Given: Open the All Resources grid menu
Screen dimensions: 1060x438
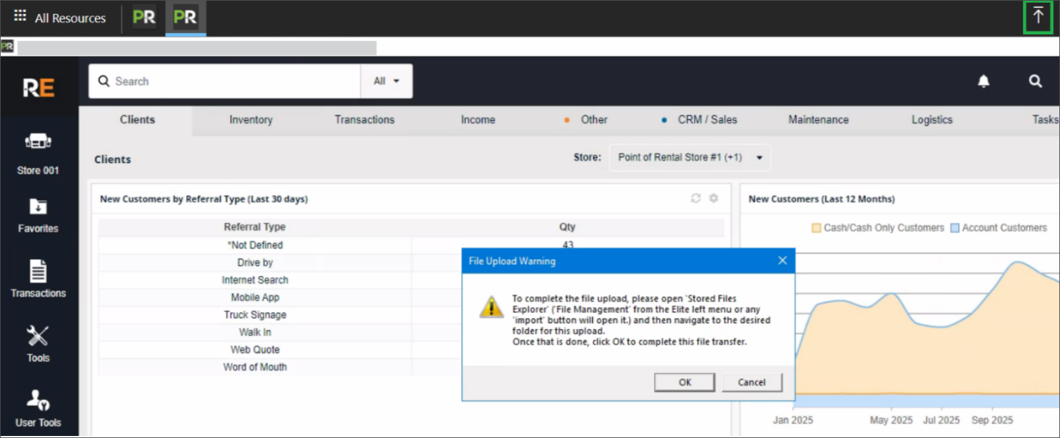Looking at the screenshot, I should (x=20, y=16).
